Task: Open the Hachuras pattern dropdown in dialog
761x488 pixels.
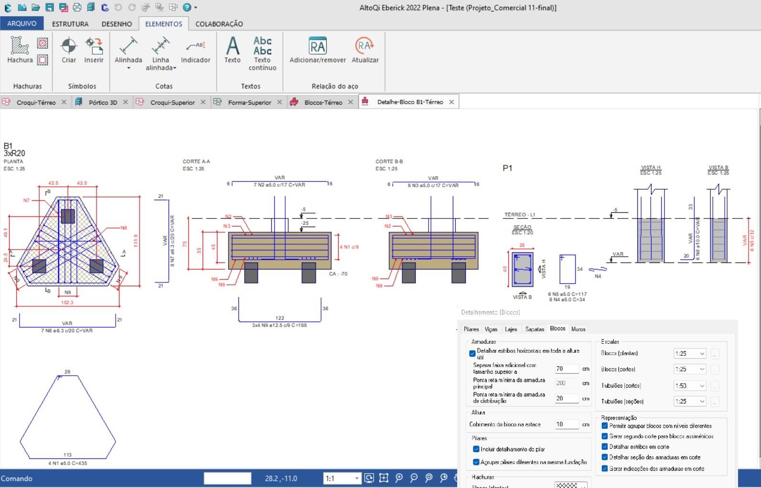Action: pos(571,485)
